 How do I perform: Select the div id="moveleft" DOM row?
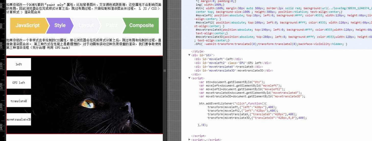click(x=219, y=59)
